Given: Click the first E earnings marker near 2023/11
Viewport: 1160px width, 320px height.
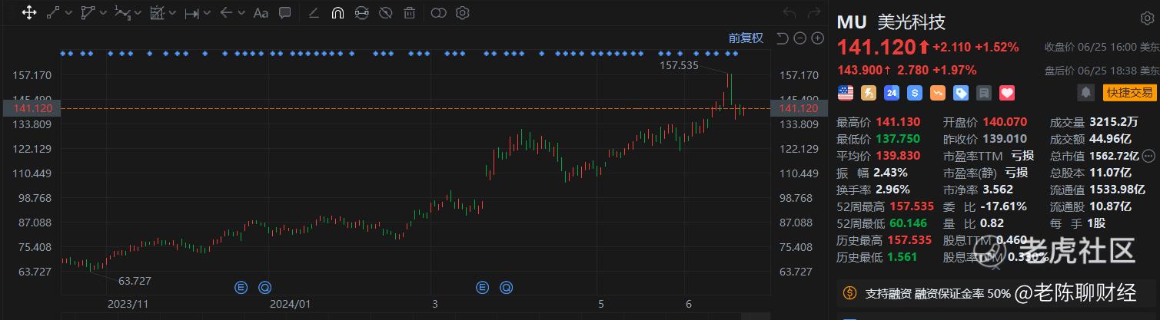Looking at the screenshot, I should tap(241, 287).
